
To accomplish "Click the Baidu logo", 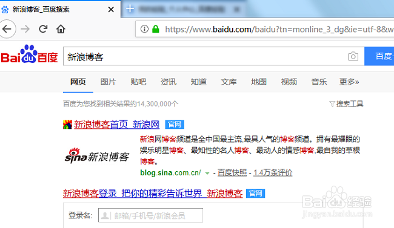I will [x=29, y=54].
